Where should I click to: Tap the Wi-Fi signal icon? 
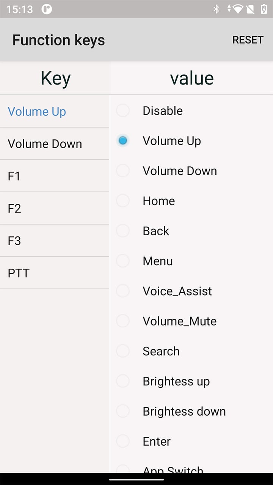237,9
